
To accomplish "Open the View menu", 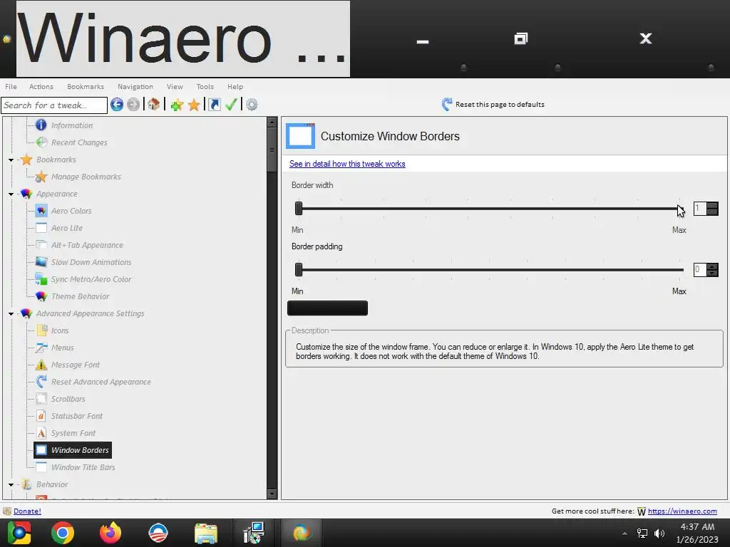I will [x=175, y=86].
